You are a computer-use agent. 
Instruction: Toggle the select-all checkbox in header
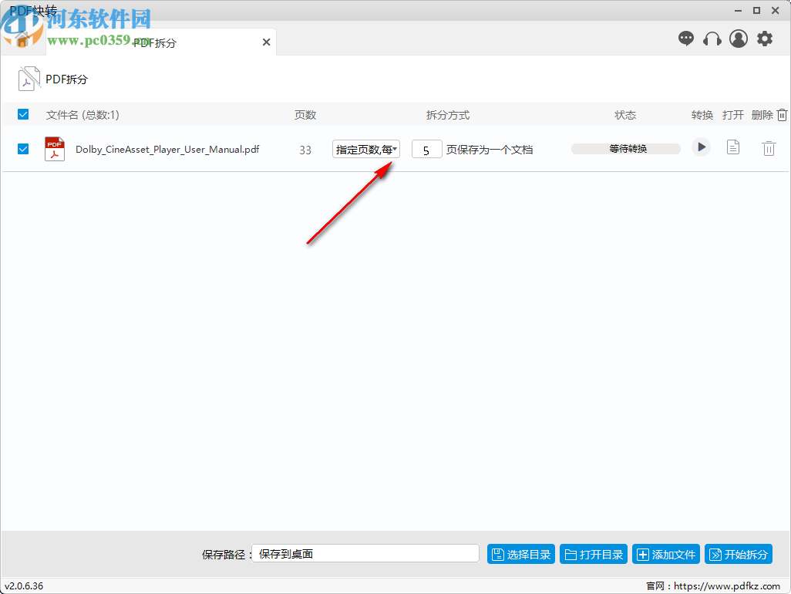(x=22, y=113)
